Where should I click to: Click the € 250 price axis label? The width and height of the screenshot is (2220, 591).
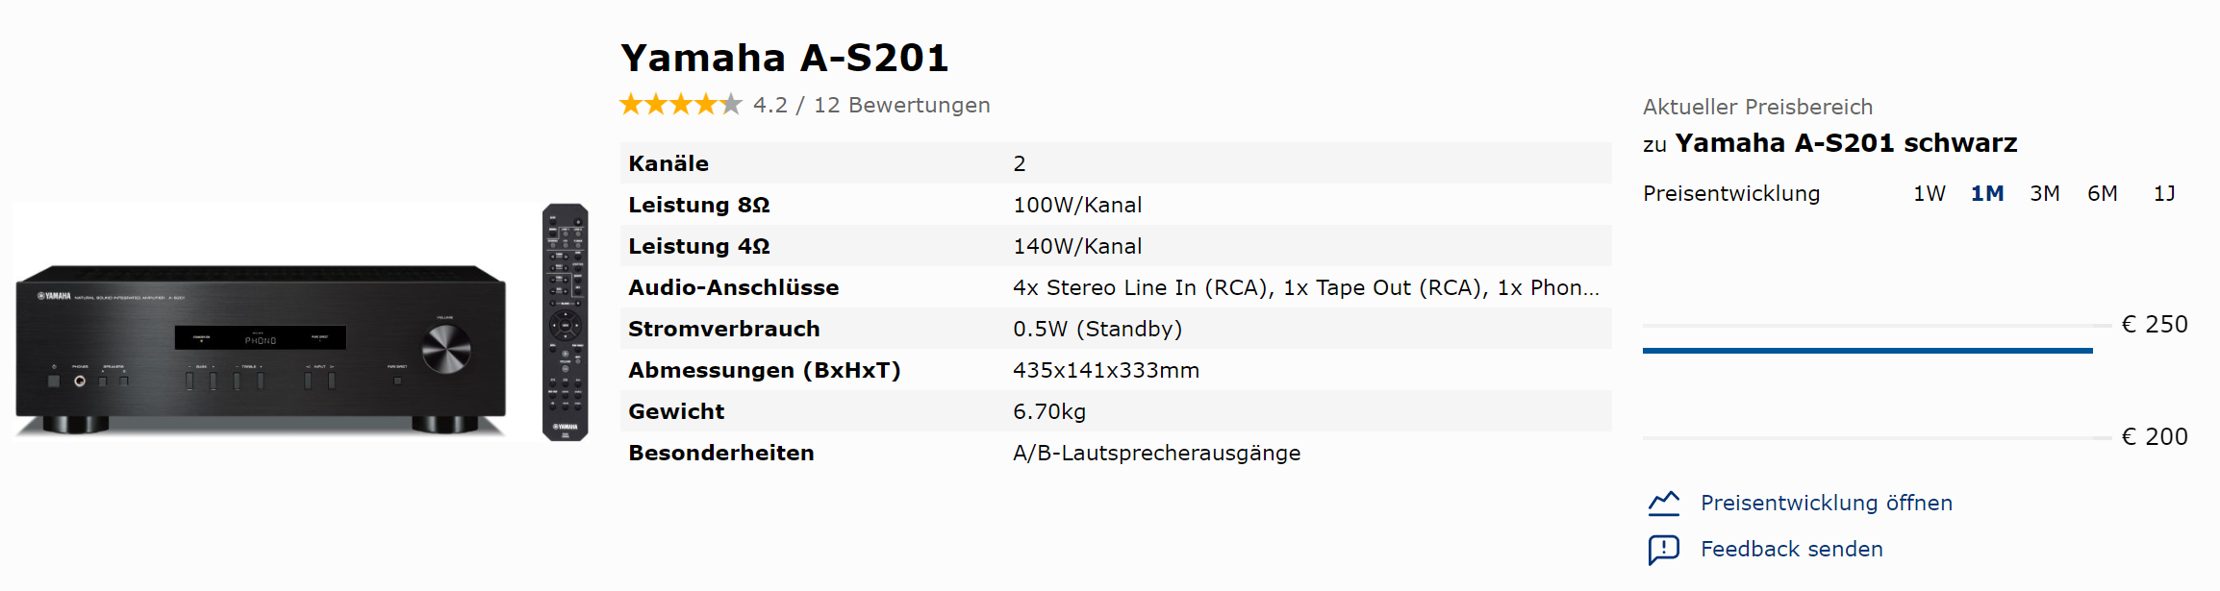tap(2155, 325)
